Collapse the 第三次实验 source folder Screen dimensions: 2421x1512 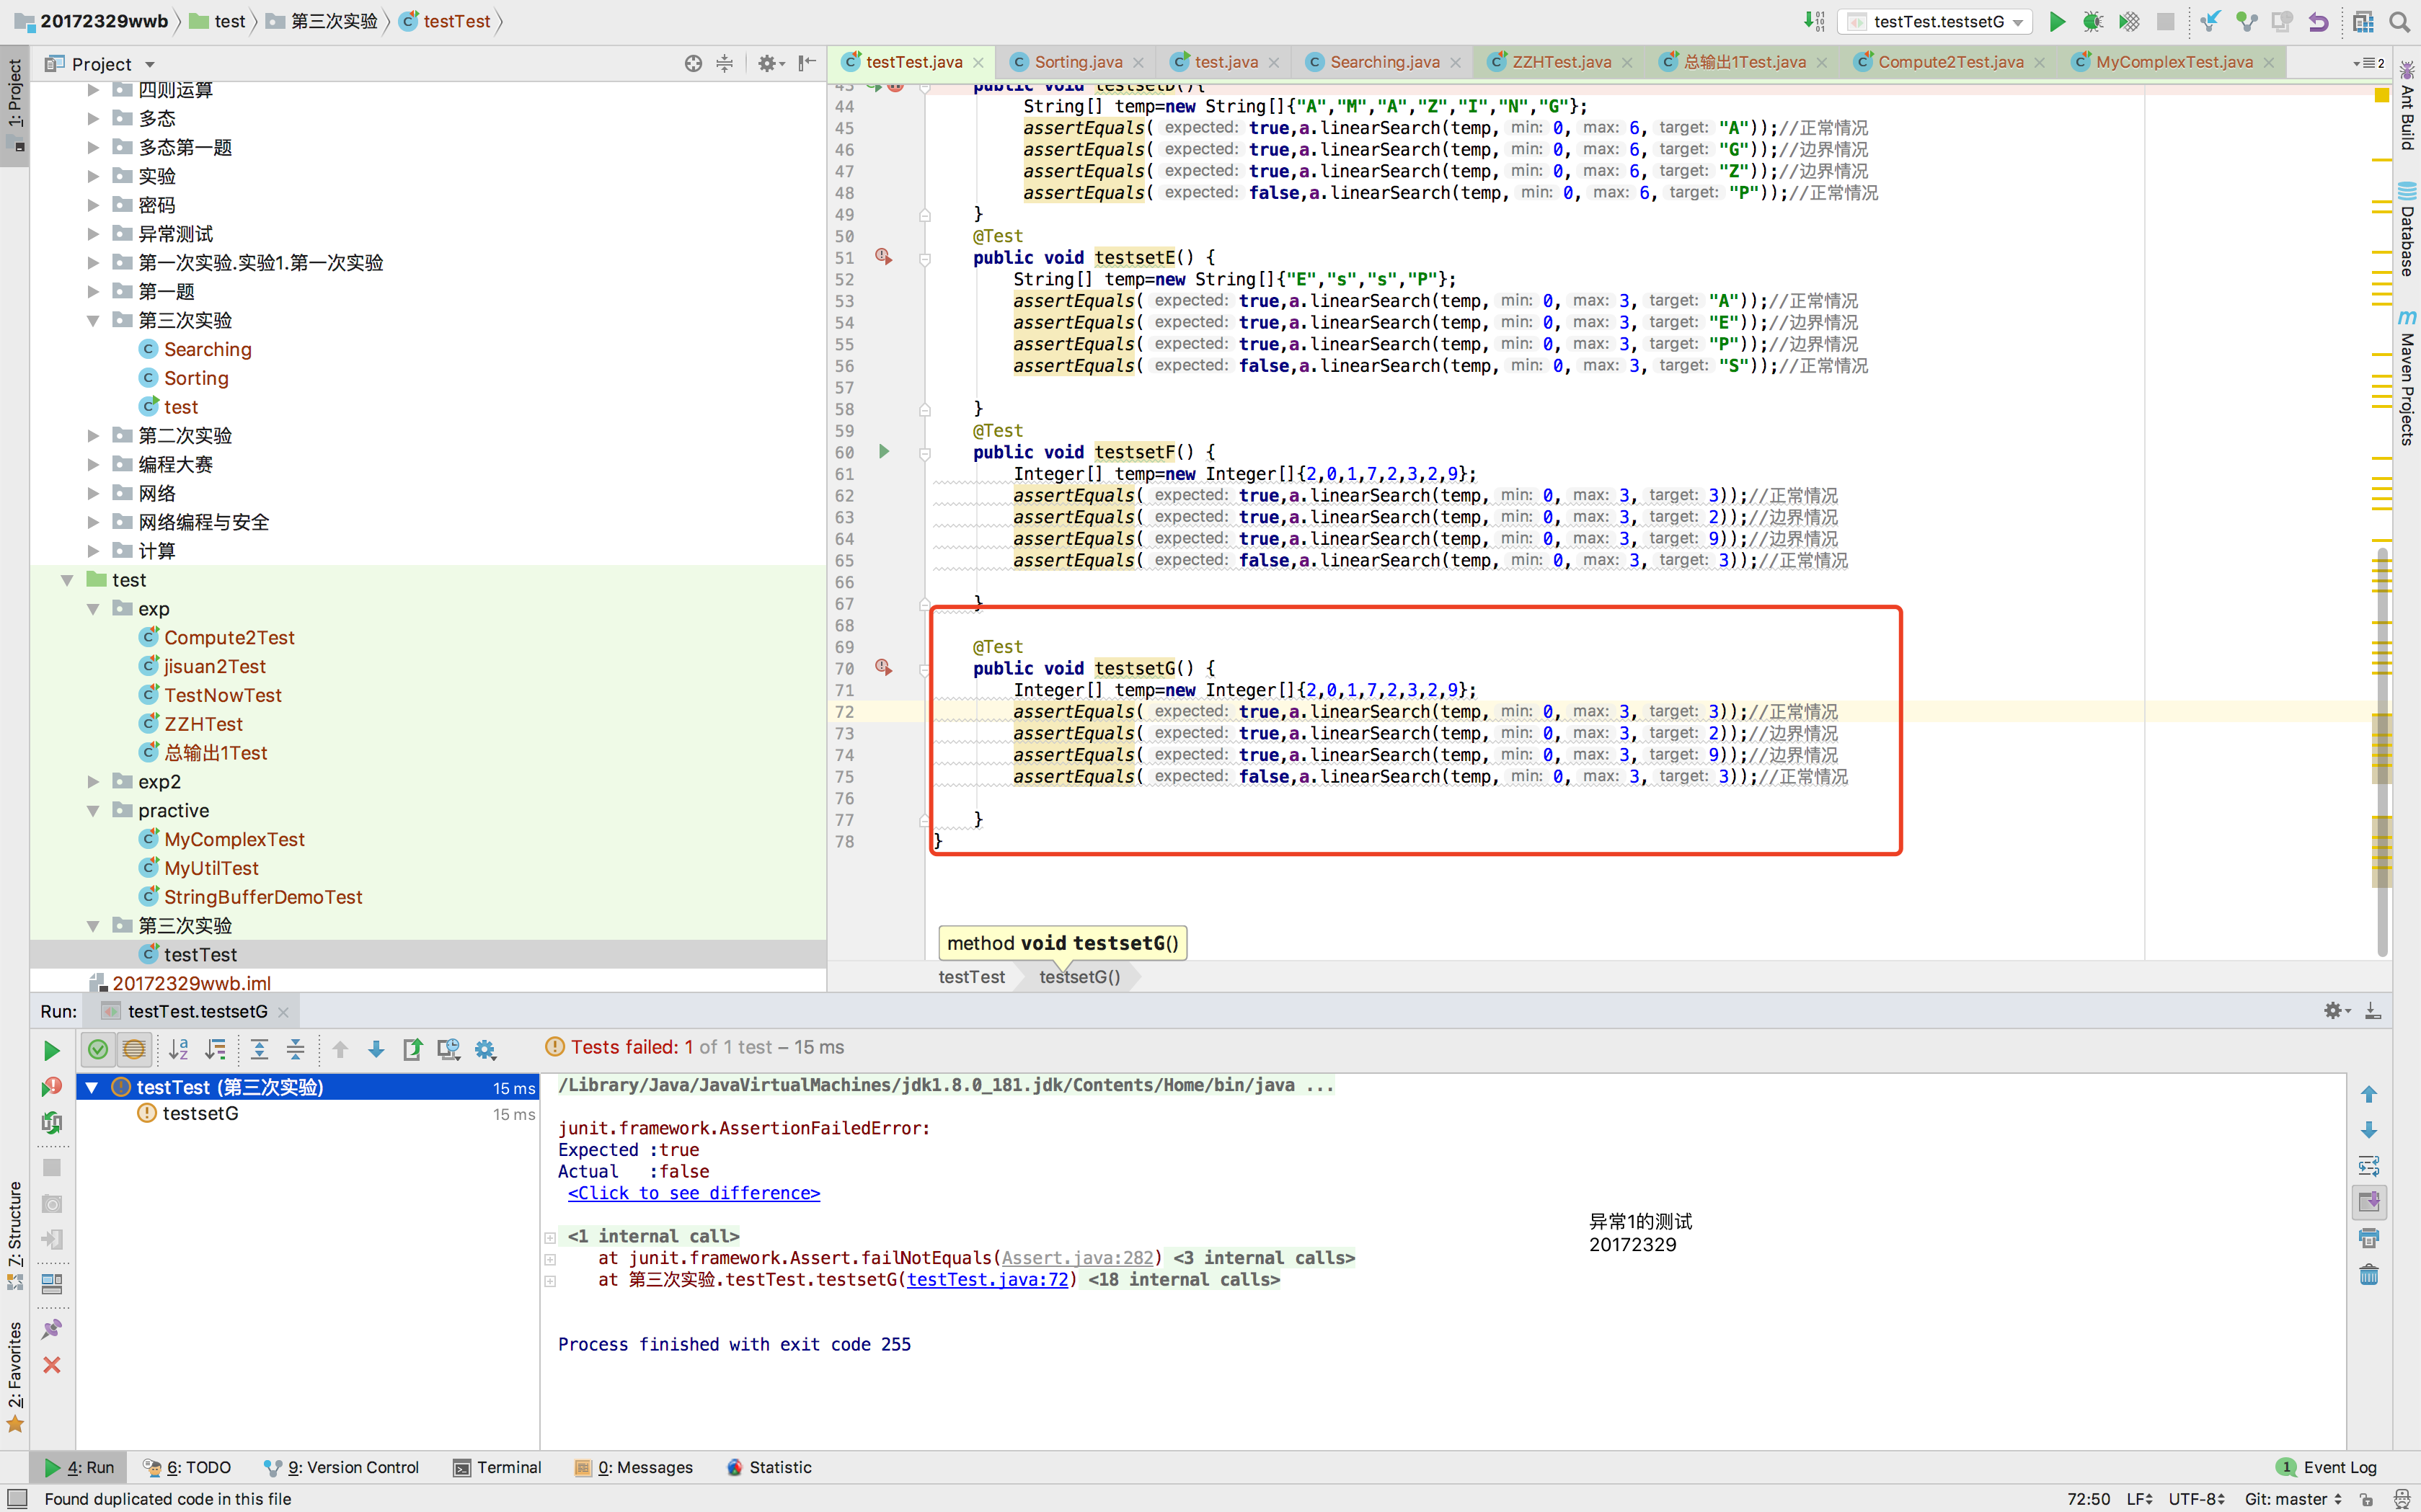(93, 321)
